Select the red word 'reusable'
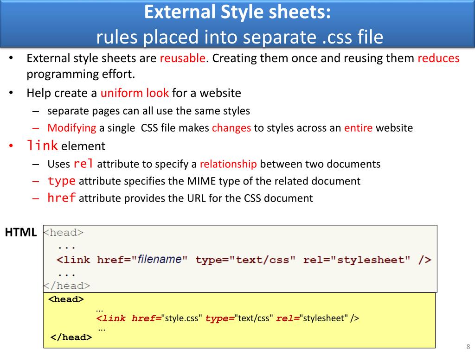Image resolution: width=475 pixels, height=356 pixels. coord(183,58)
